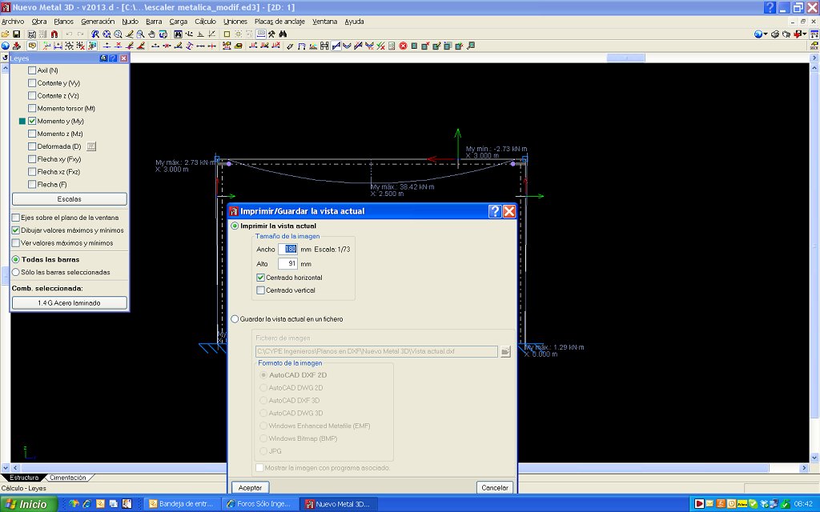Click the Escalas button in Leyes panel
The width and height of the screenshot is (820, 512).
pos(69,199)
